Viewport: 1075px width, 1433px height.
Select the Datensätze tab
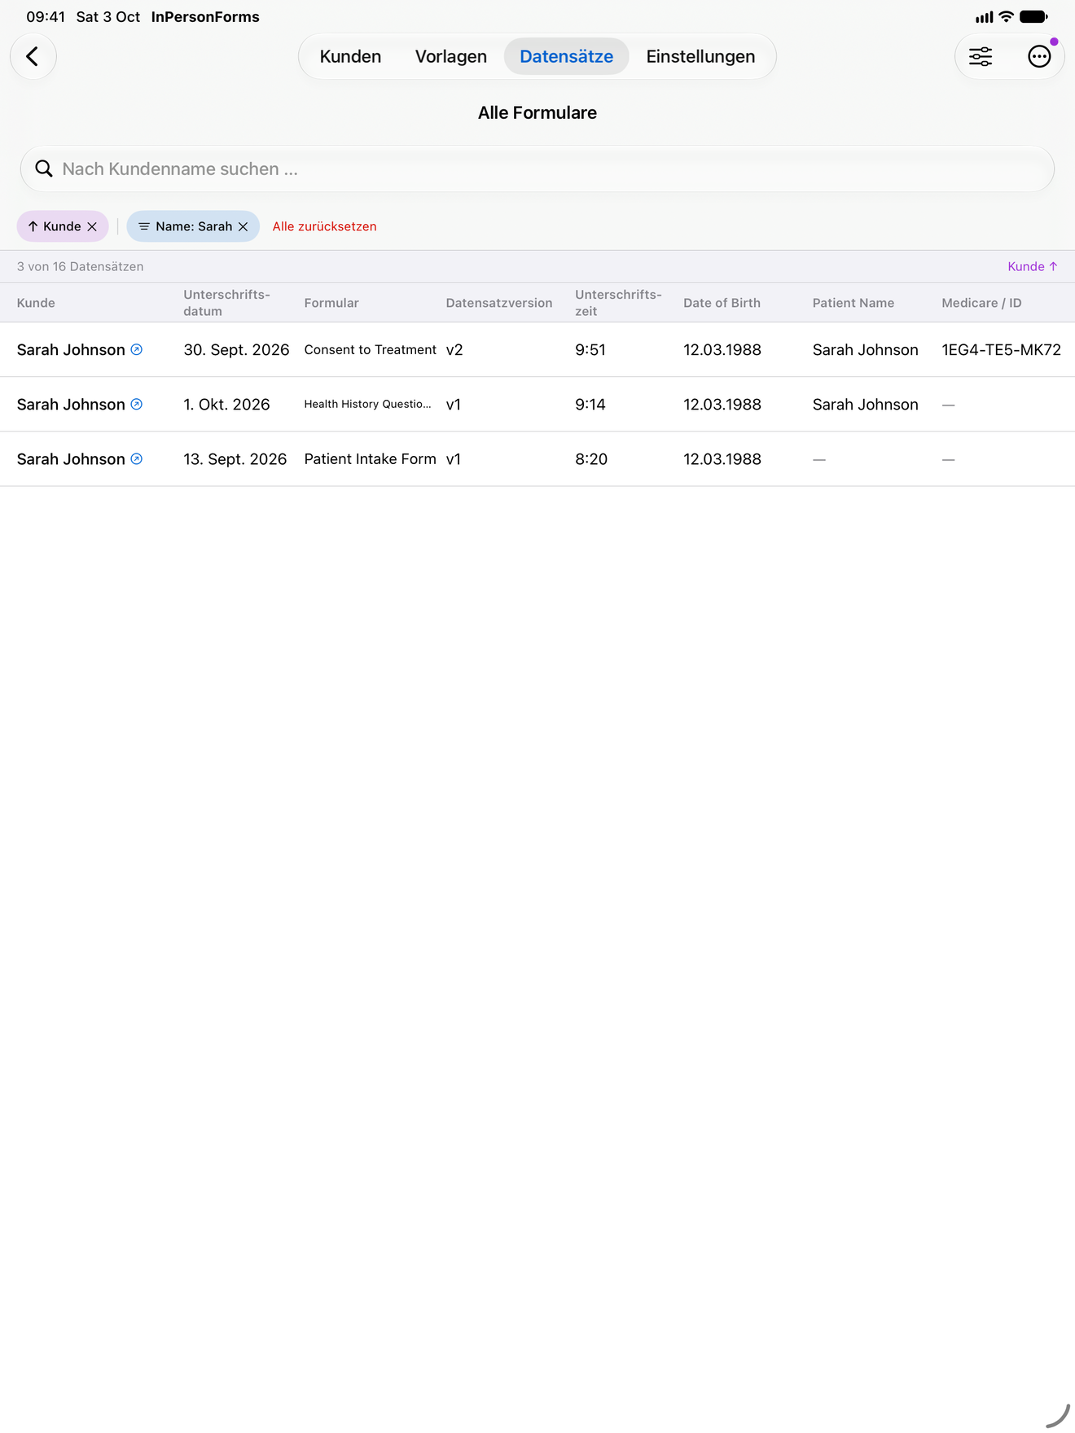click(x=567, y=56)
